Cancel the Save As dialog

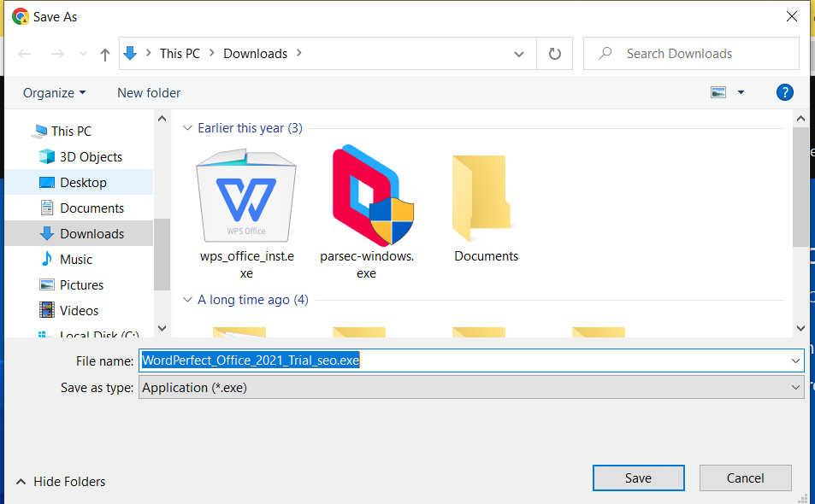tap(745, 478)
